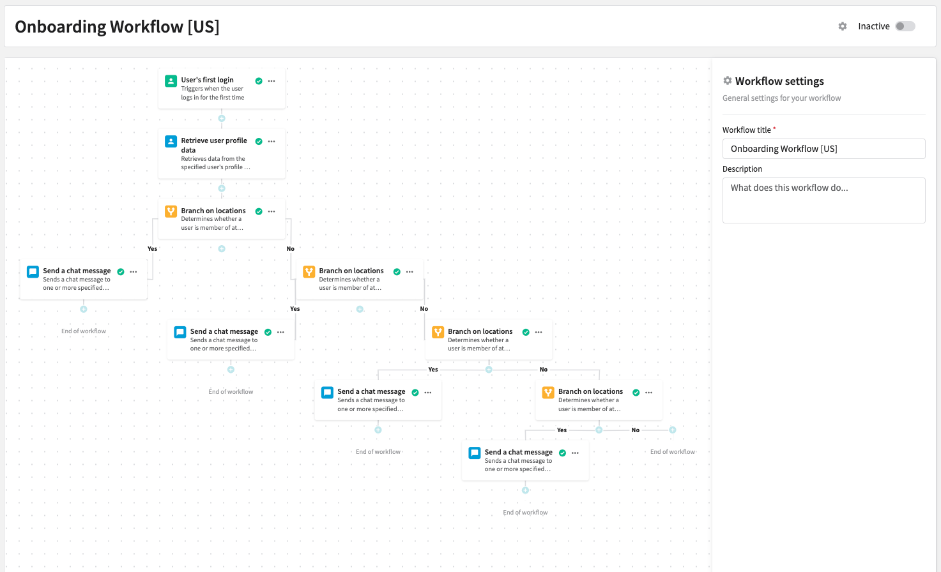Click the leftmost Send a chat message icon

(x=33, y=272)
